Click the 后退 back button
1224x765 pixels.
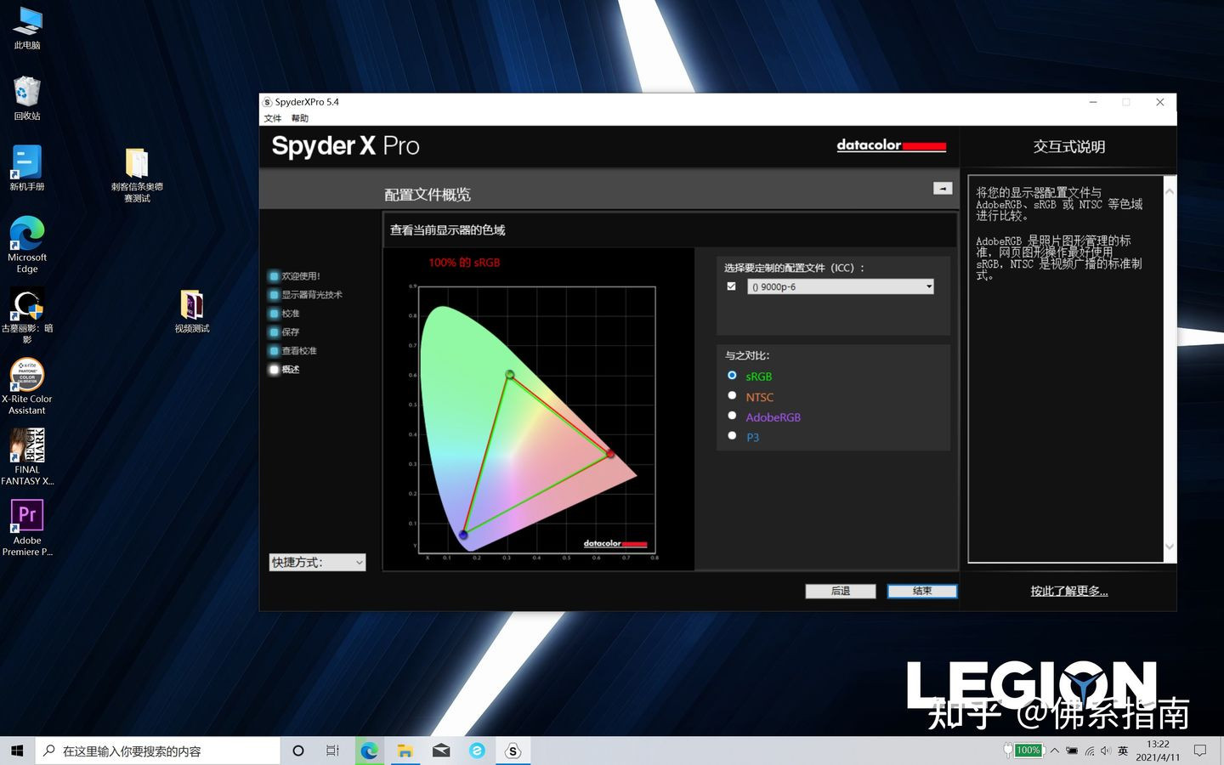tap(841, 591)
